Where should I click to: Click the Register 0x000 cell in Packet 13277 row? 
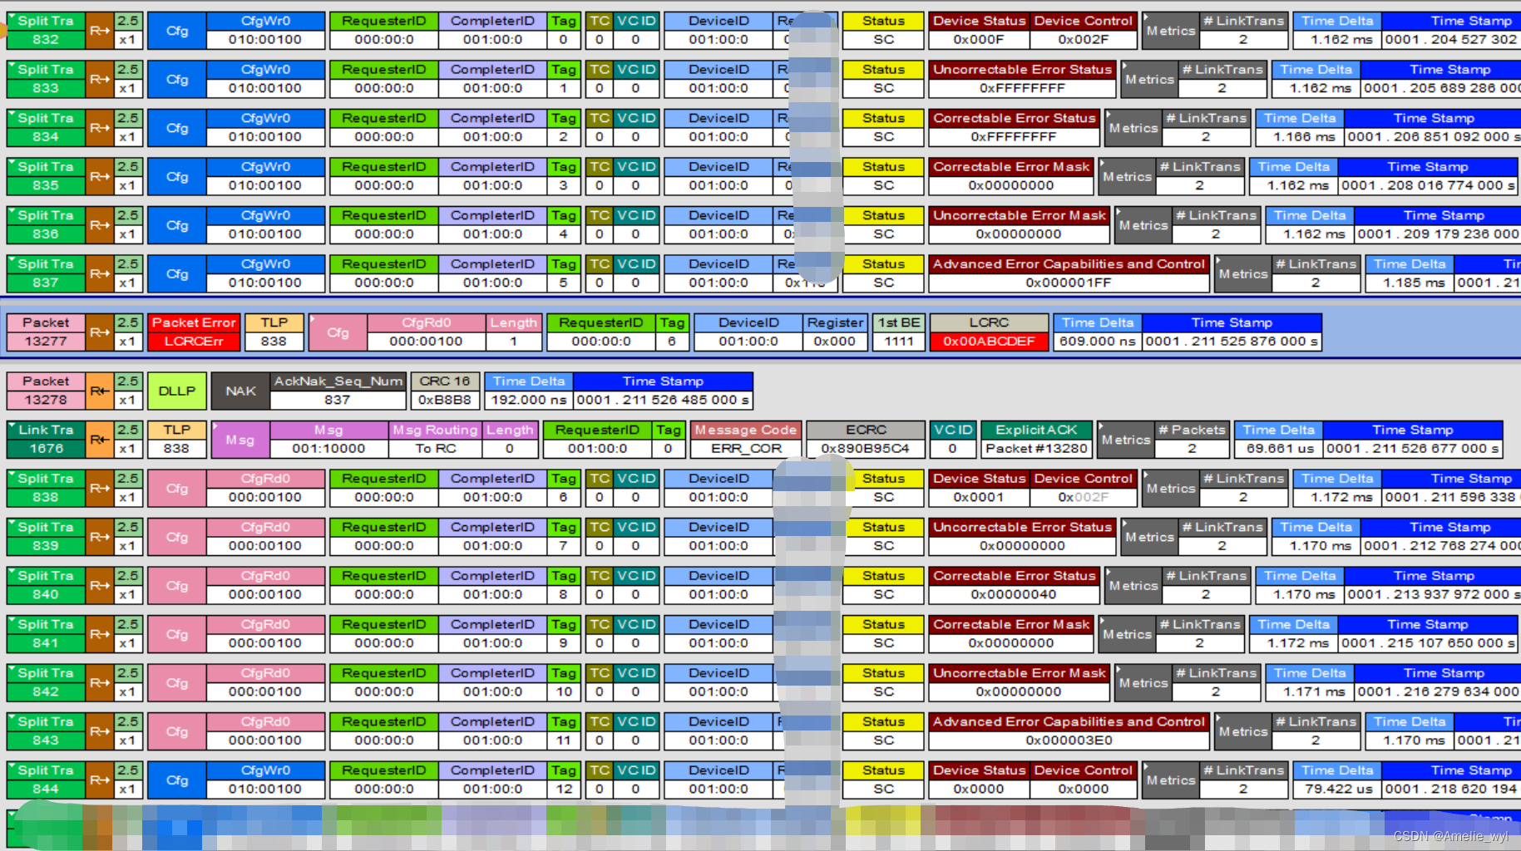point(835,332)
